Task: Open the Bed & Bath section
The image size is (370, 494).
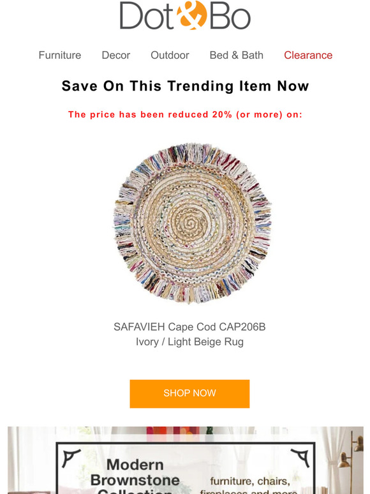Action: coord(237,55)
